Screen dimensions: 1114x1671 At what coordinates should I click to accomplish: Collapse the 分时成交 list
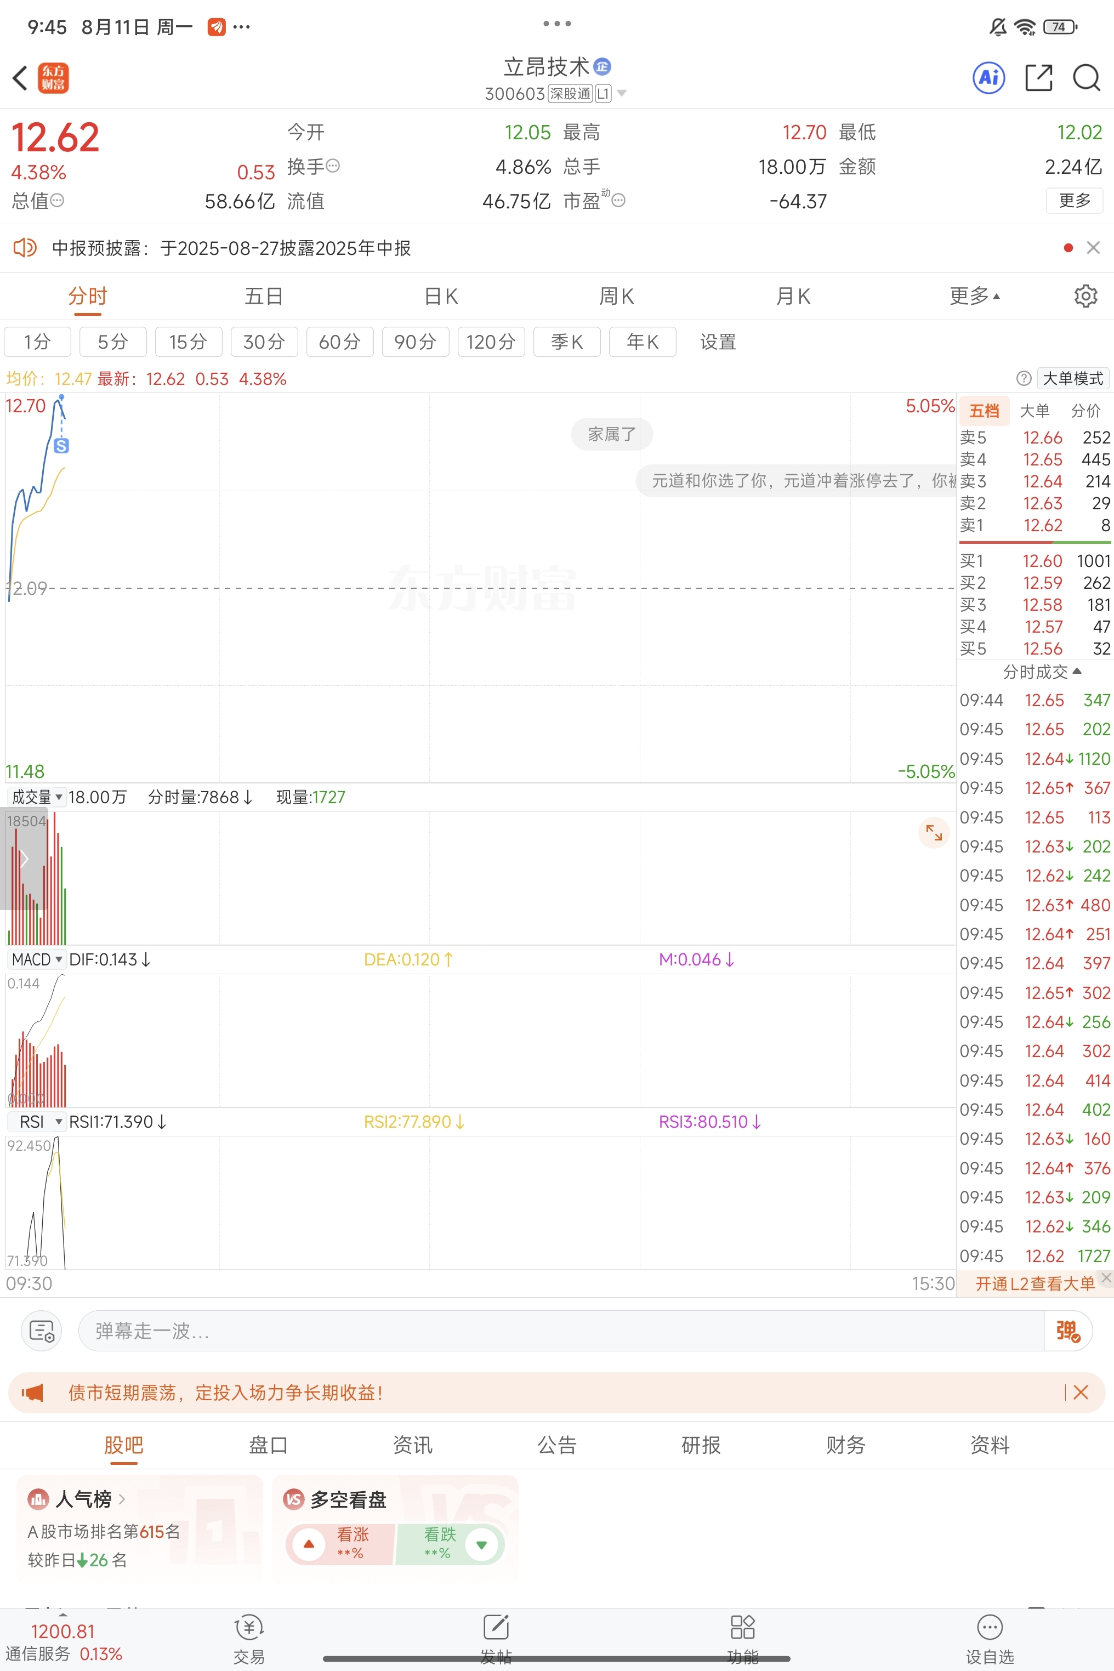pos(1042,672)
